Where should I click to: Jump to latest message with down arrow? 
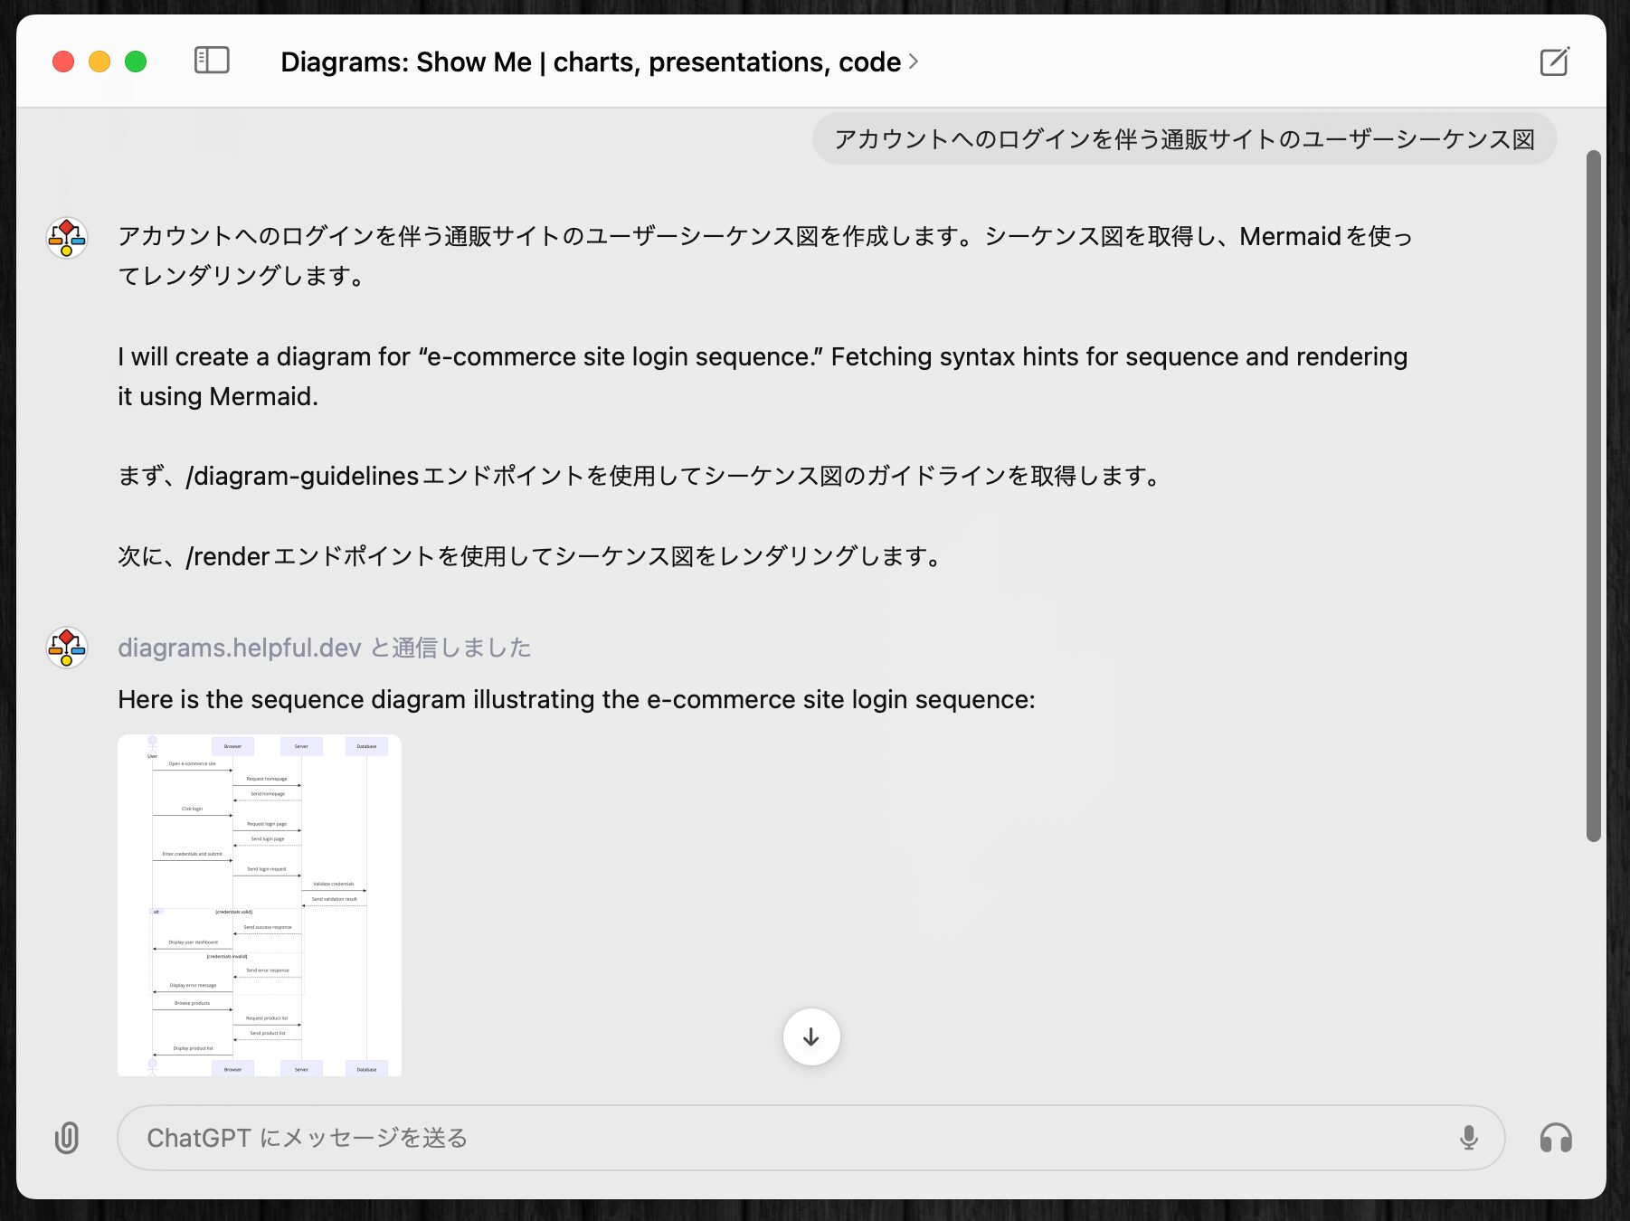click(810, 1037)
